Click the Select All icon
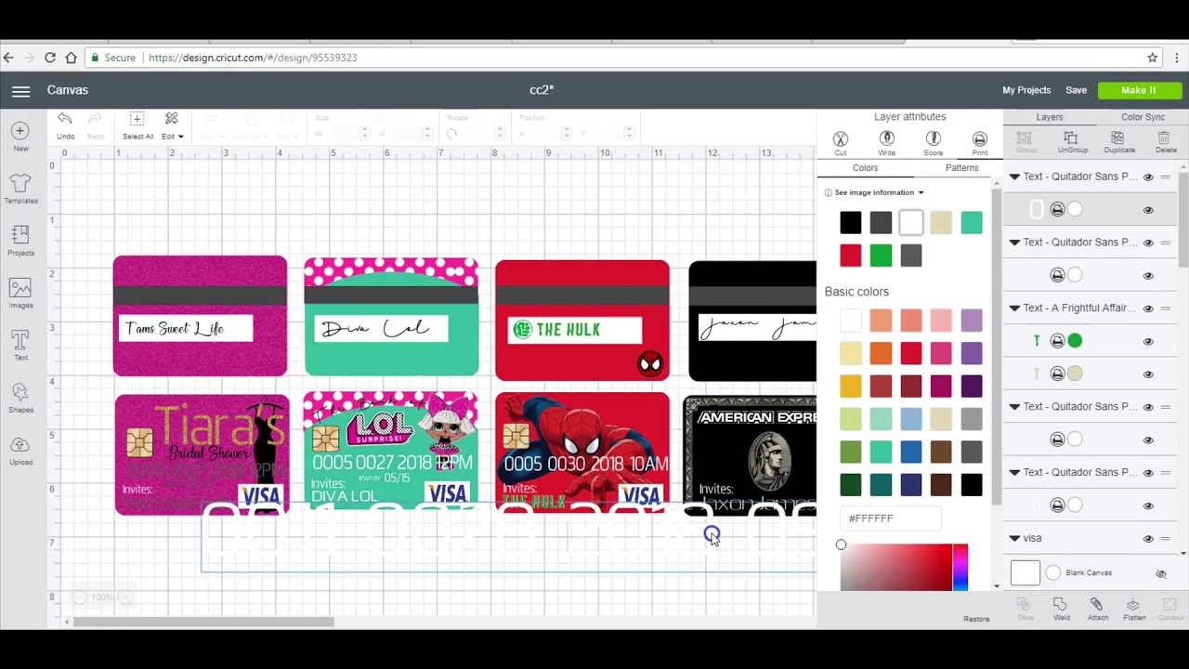This screenshot has height=669, width=1189. pos(137,125)
